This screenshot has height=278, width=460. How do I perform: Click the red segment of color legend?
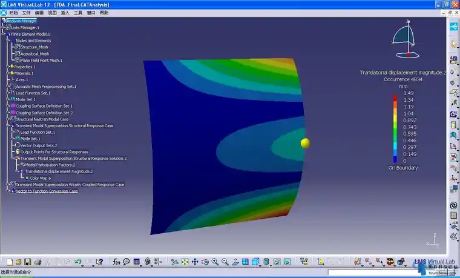coord(395,98)
